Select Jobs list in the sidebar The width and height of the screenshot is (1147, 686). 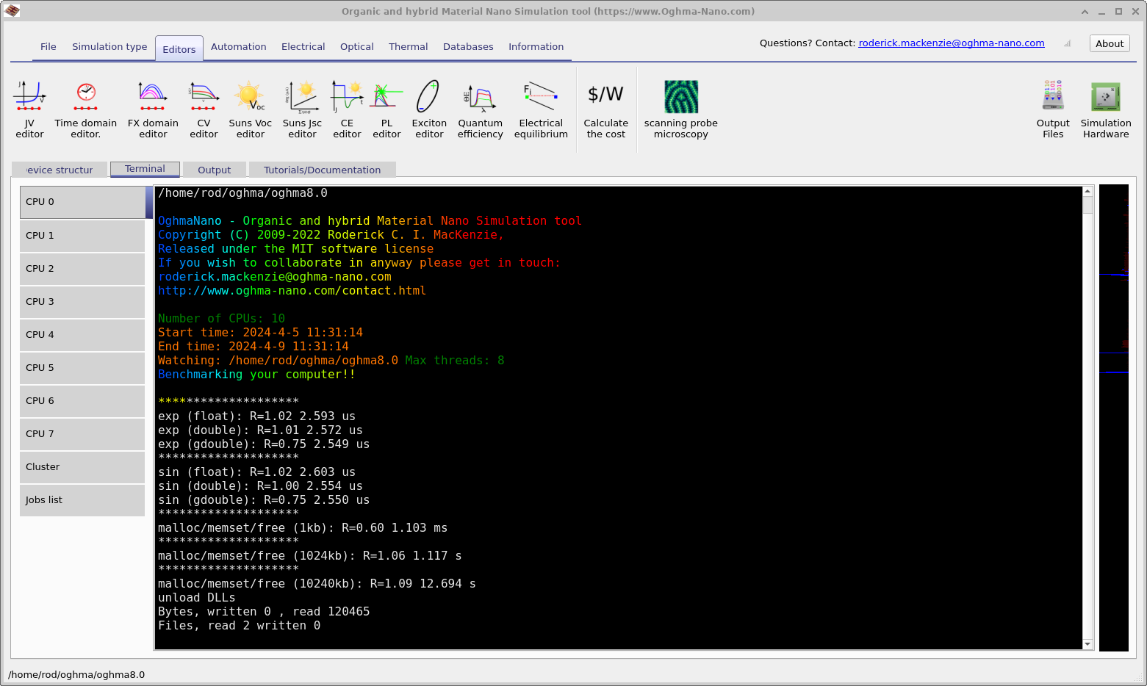82,500
